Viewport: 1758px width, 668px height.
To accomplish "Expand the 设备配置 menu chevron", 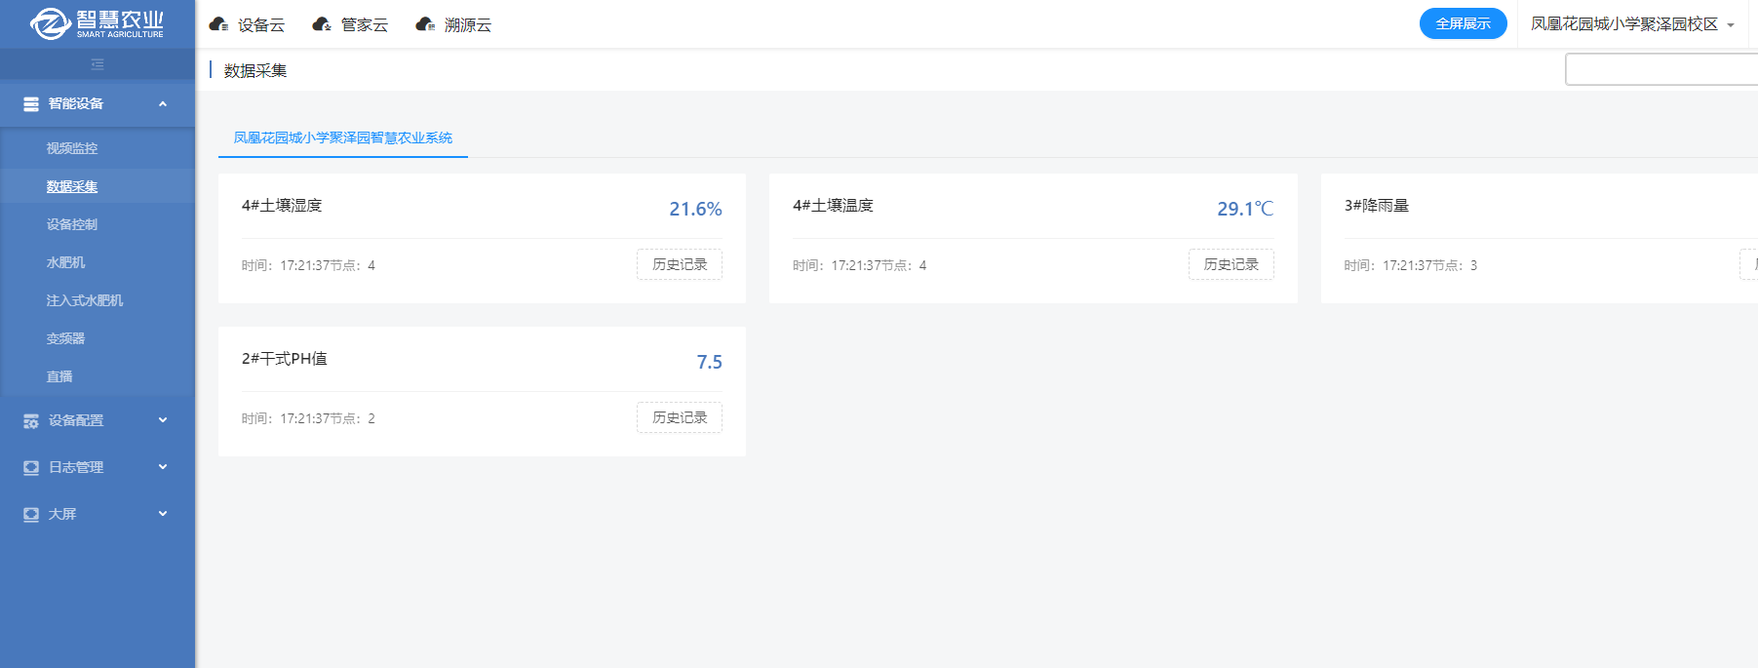I will pyautogui.click(x=163, y=420).
